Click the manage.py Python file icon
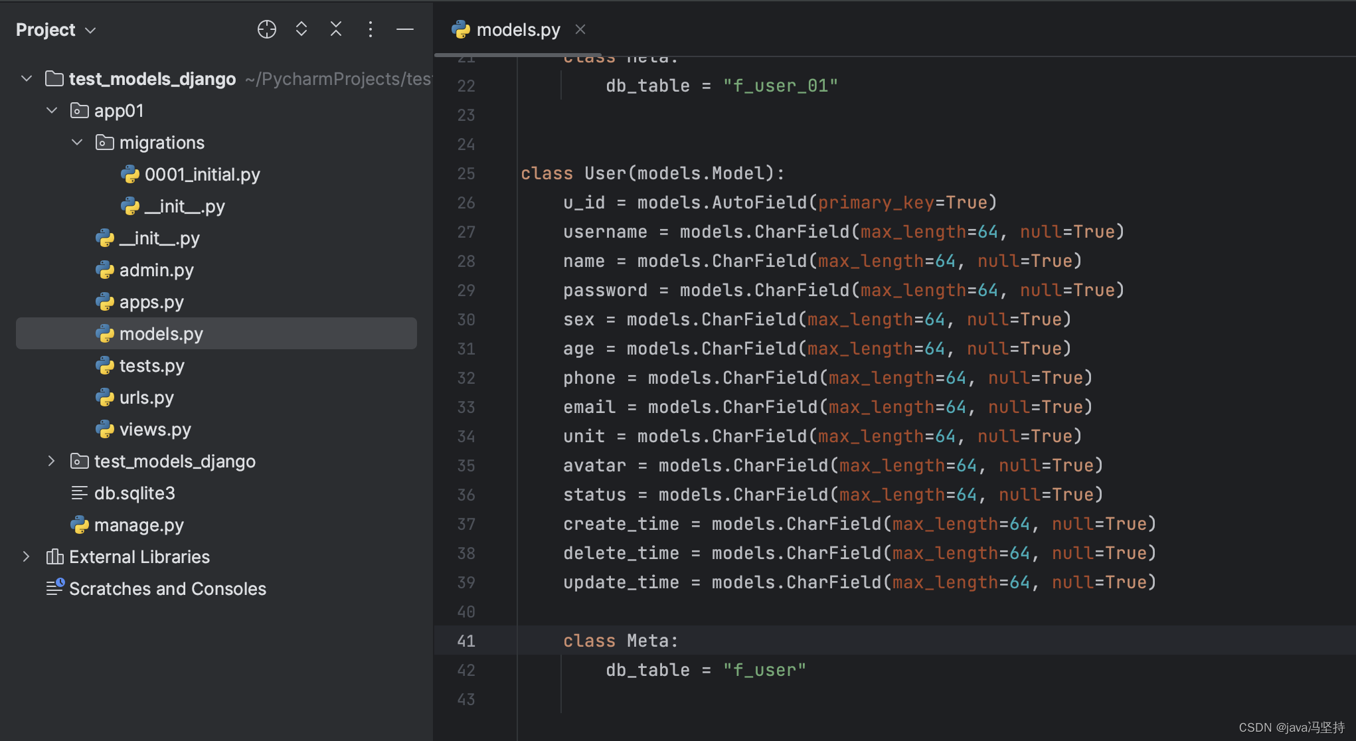Image resolution: width=1356 pixels, height=741 pixels. click(80, 525)
